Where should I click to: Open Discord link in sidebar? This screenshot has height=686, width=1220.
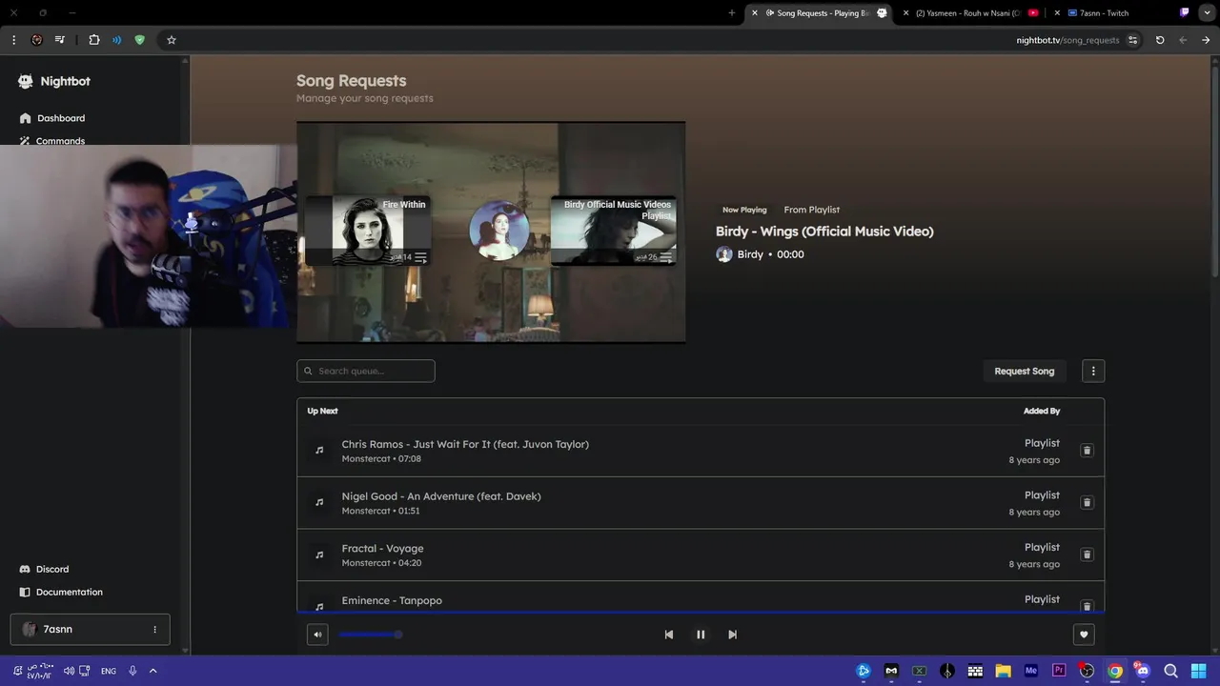45,569
